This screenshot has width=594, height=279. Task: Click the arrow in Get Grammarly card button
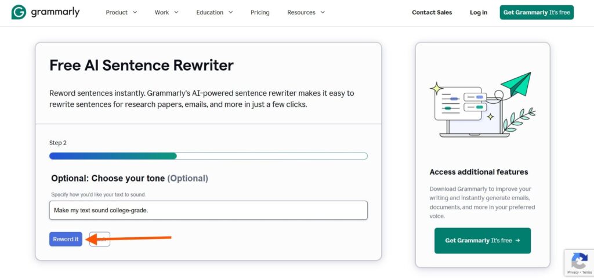point(518,240)
